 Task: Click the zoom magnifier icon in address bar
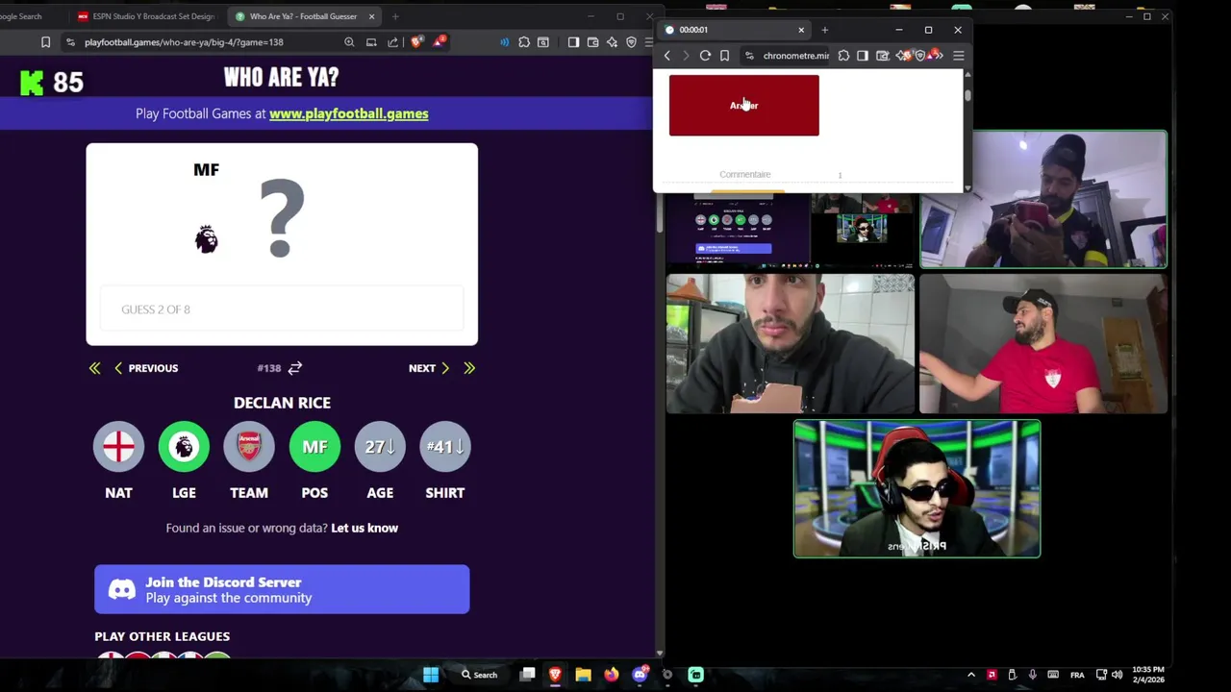[349, 42]
